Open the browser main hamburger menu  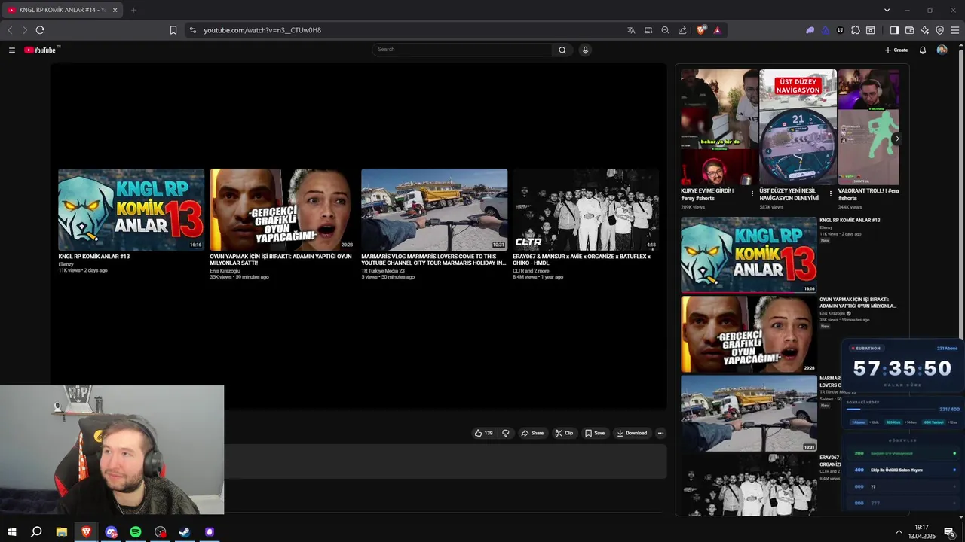coord(954,30)
